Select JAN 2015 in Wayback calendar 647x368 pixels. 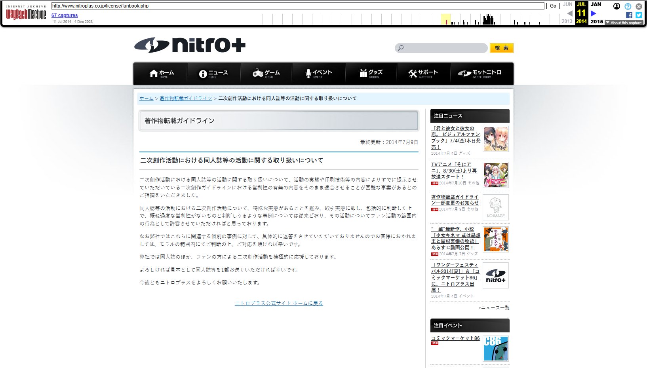(x=596, y=13)
